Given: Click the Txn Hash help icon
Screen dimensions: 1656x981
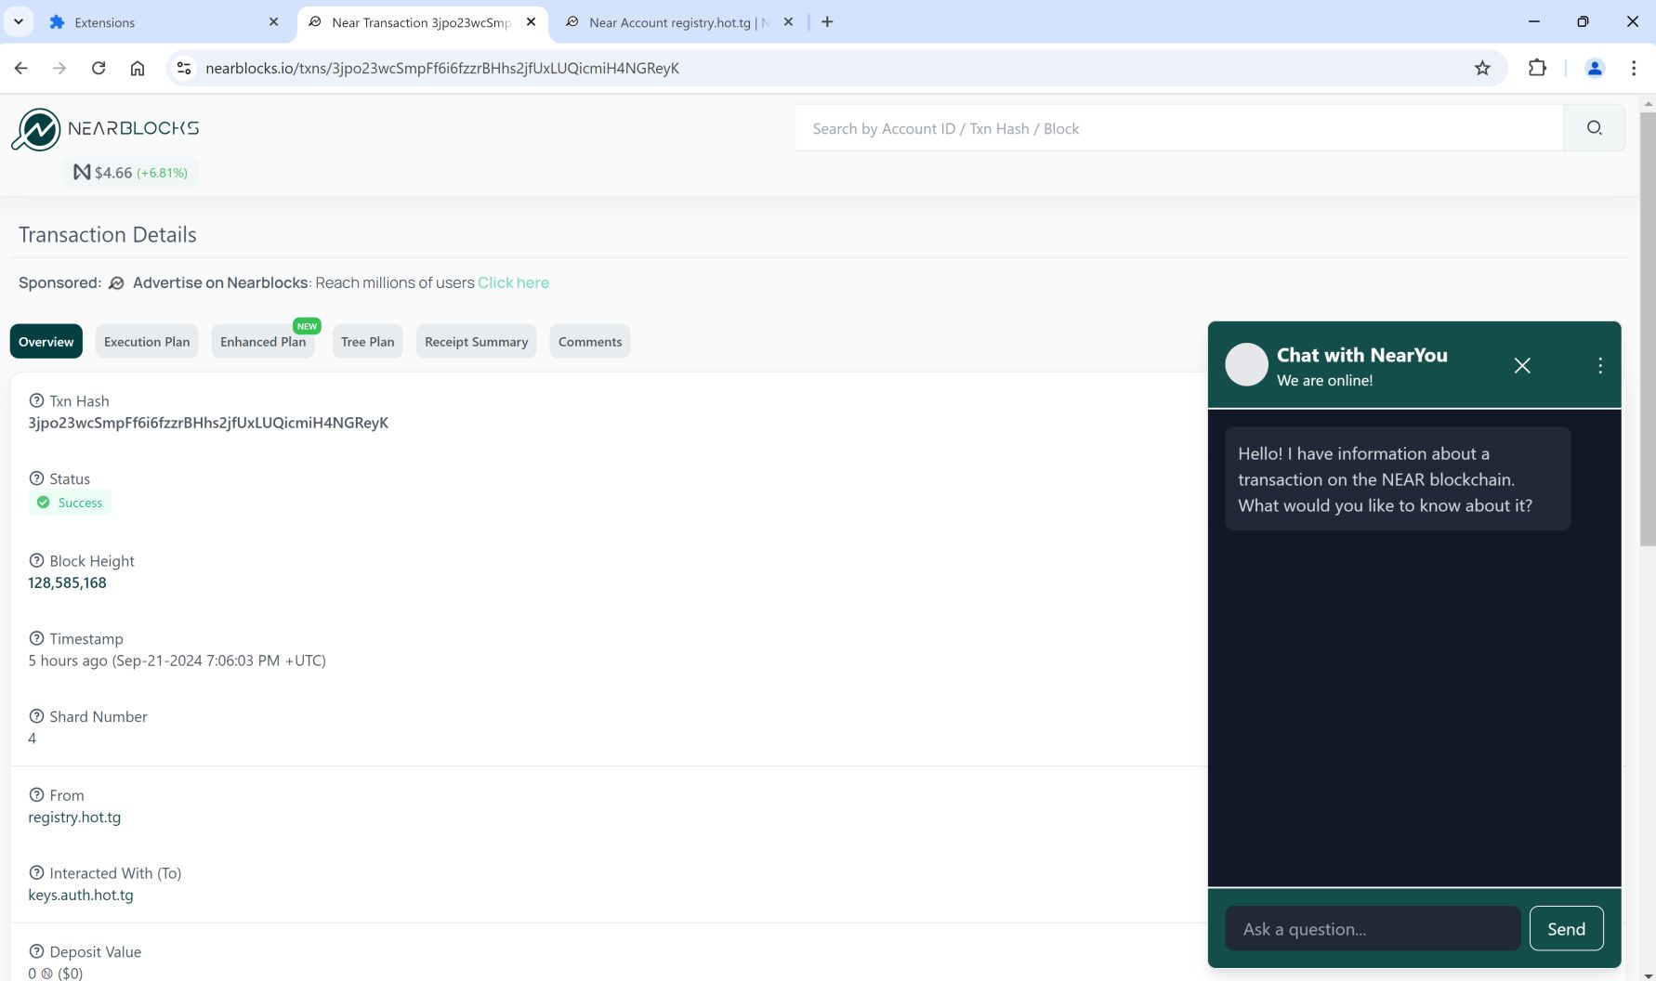Looking at the screenshot, I should coord(36,400).
